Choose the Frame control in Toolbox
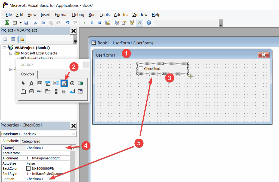 click(23, 91)
